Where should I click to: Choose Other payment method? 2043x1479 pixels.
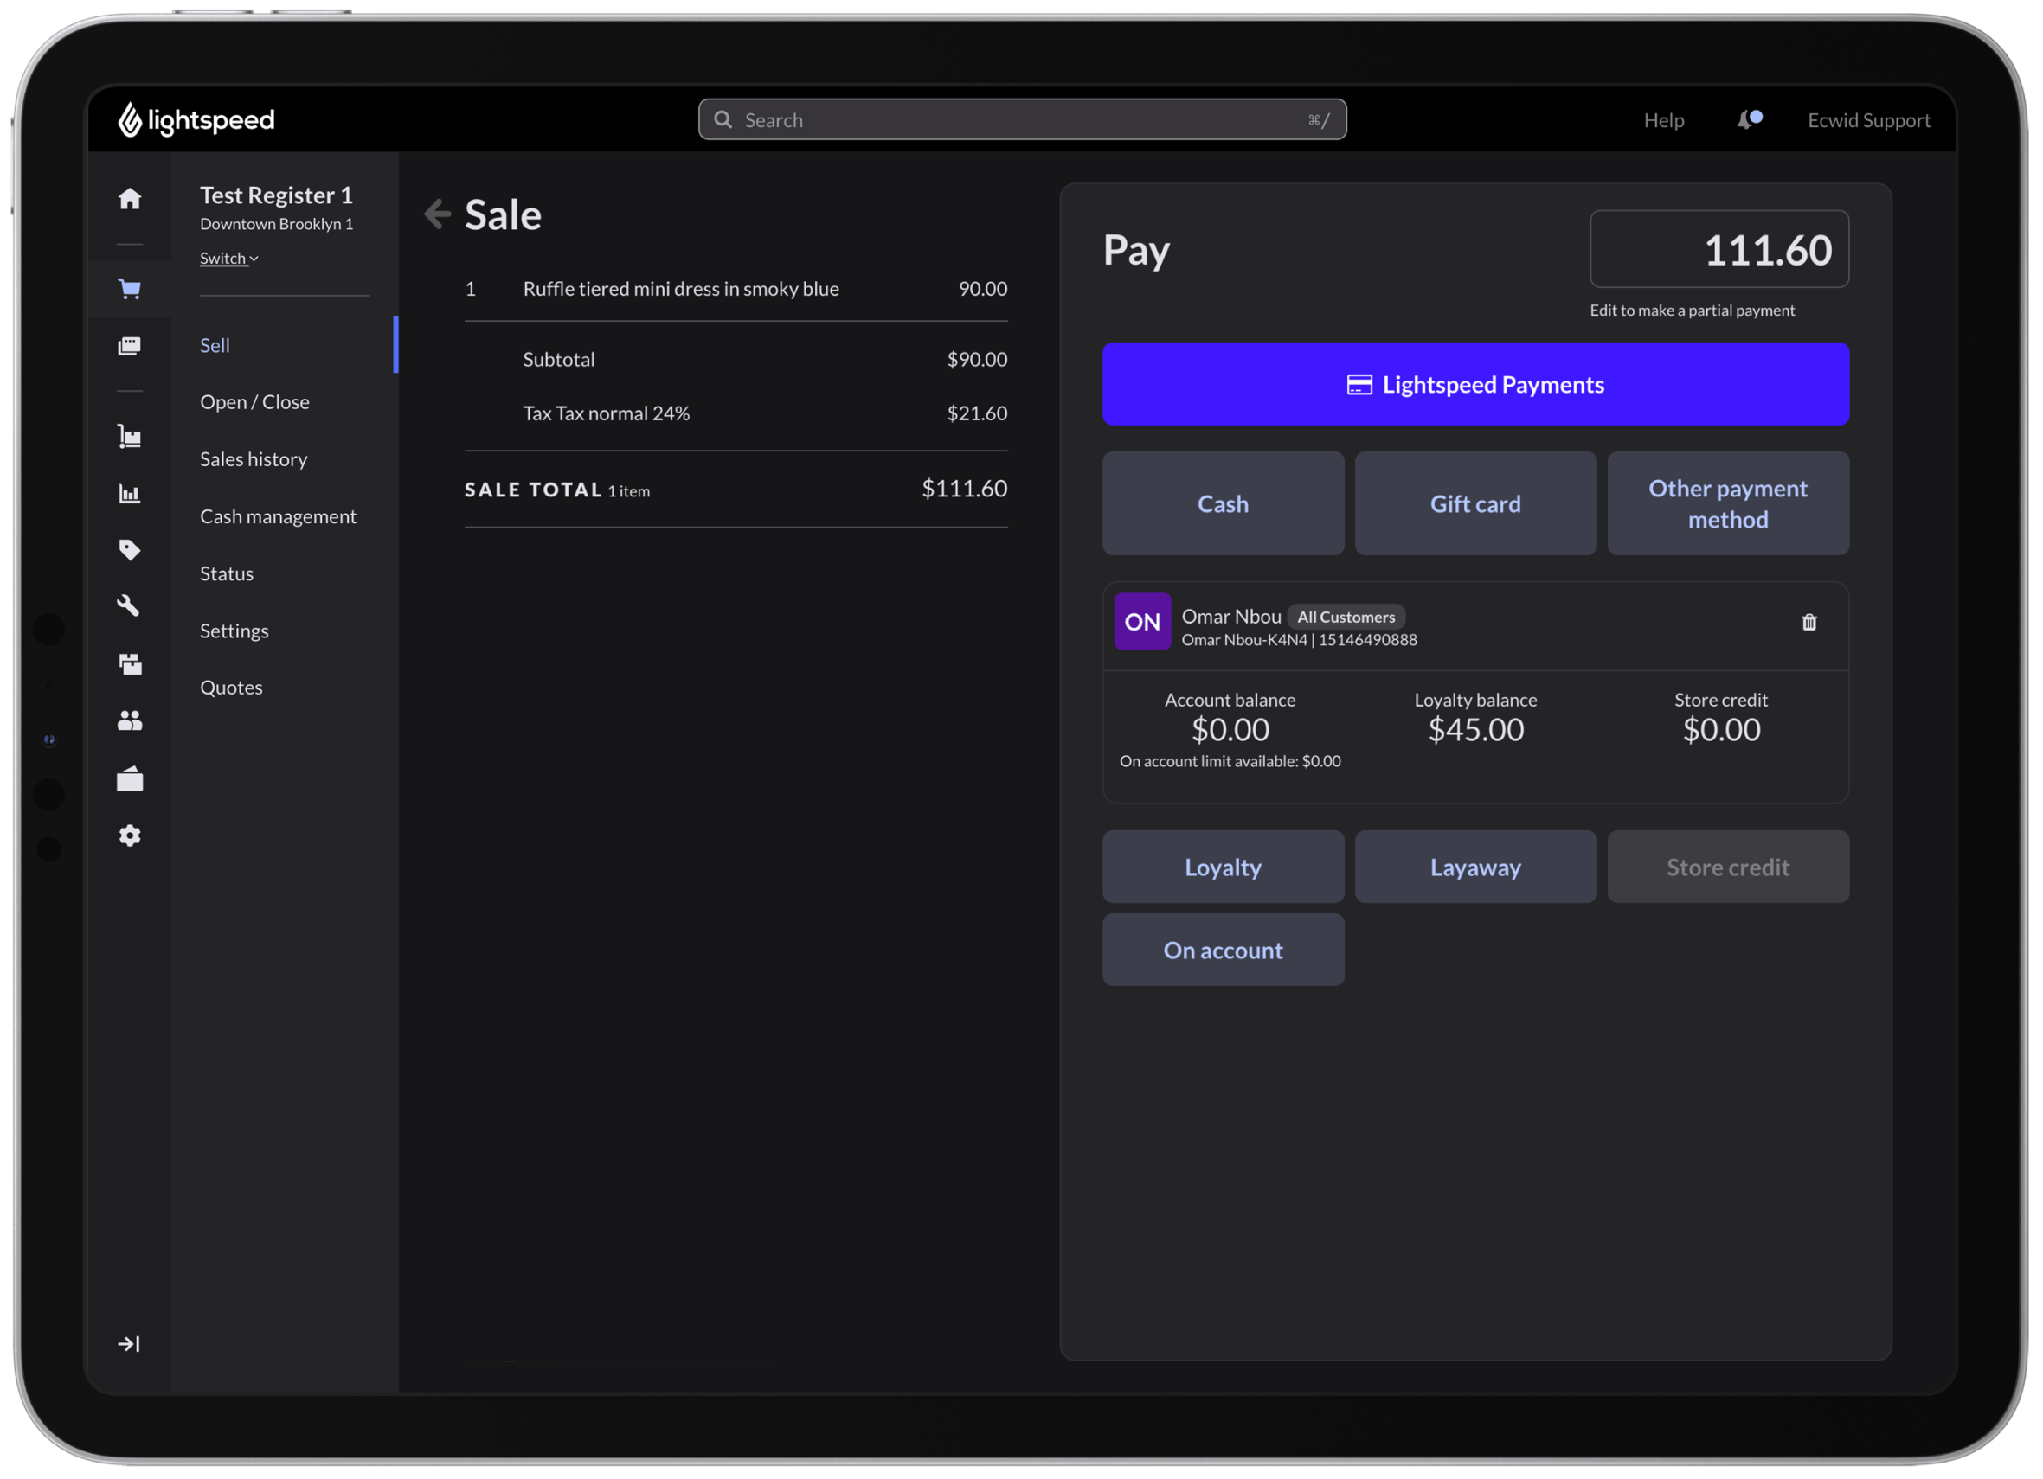(x=1728, y=504)
